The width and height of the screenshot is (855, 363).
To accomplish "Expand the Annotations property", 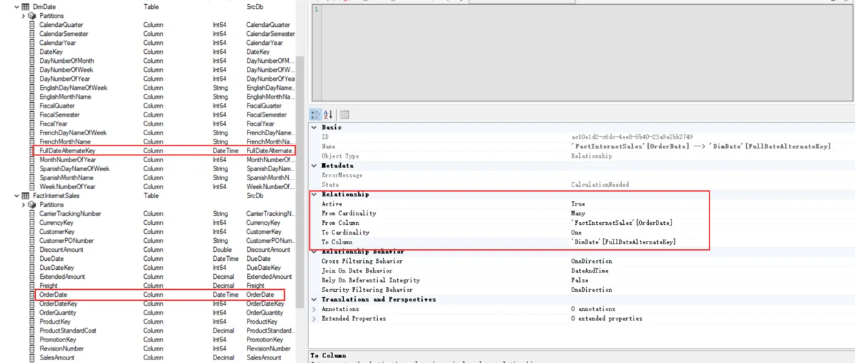I will tap(314, 309).
